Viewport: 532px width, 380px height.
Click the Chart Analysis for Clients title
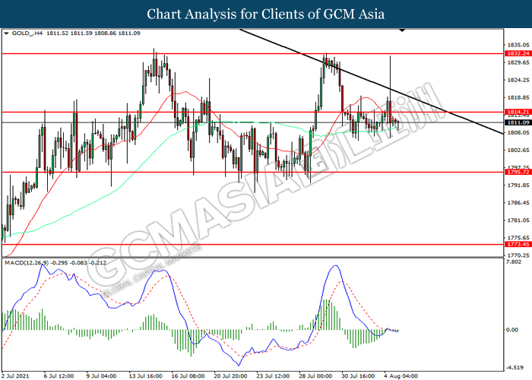click(x=266, y=14)
